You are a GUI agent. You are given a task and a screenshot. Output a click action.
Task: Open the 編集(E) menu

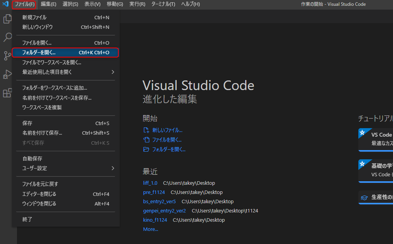(x=48, y=4)
